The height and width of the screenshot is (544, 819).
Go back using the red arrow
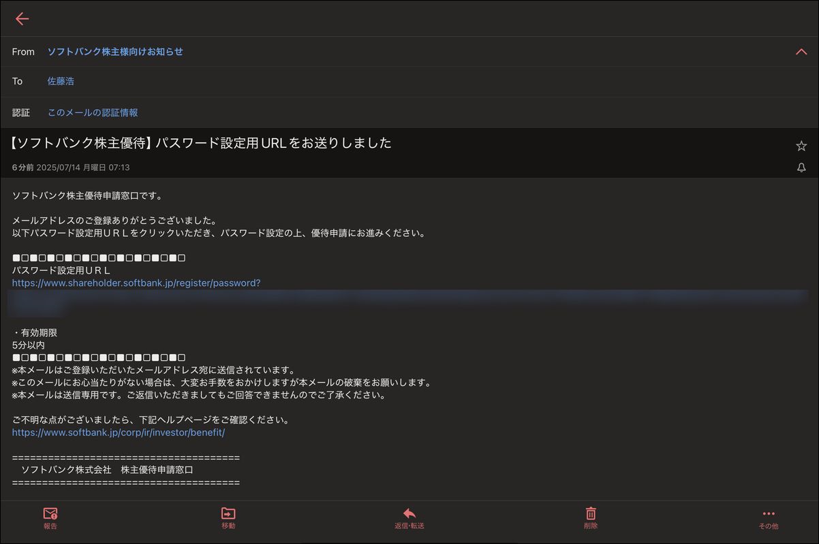22,19
